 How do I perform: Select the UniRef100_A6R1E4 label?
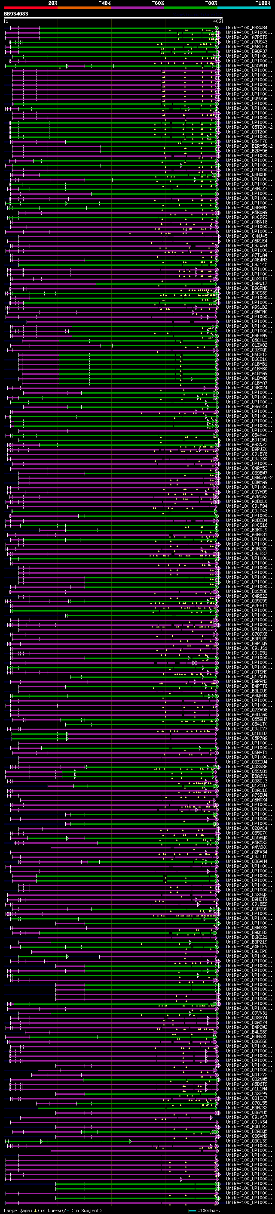[247, 241]
